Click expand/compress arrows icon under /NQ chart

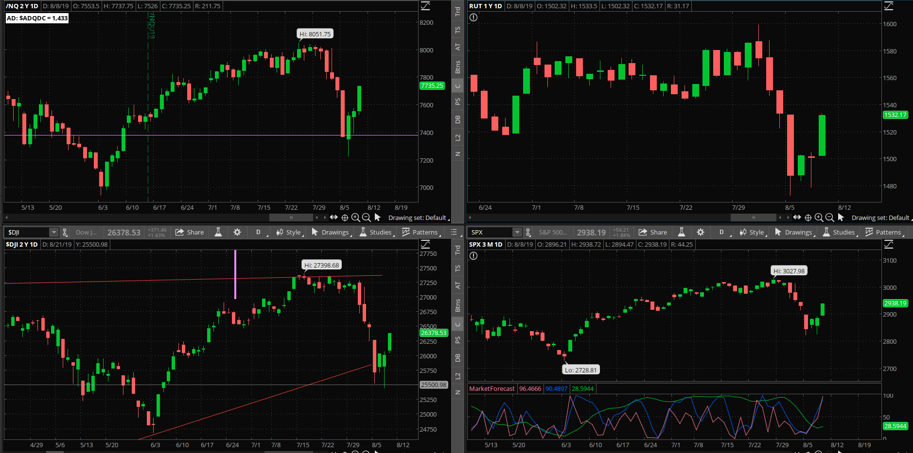(x=334, y=217)
